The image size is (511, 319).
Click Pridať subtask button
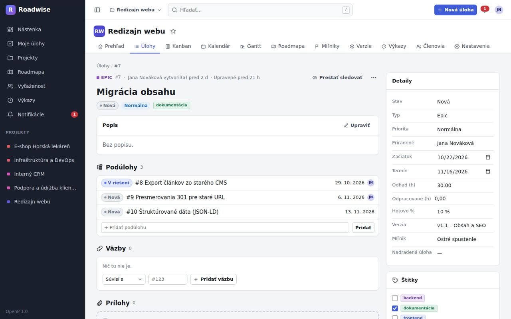click(x=363, y=228)
